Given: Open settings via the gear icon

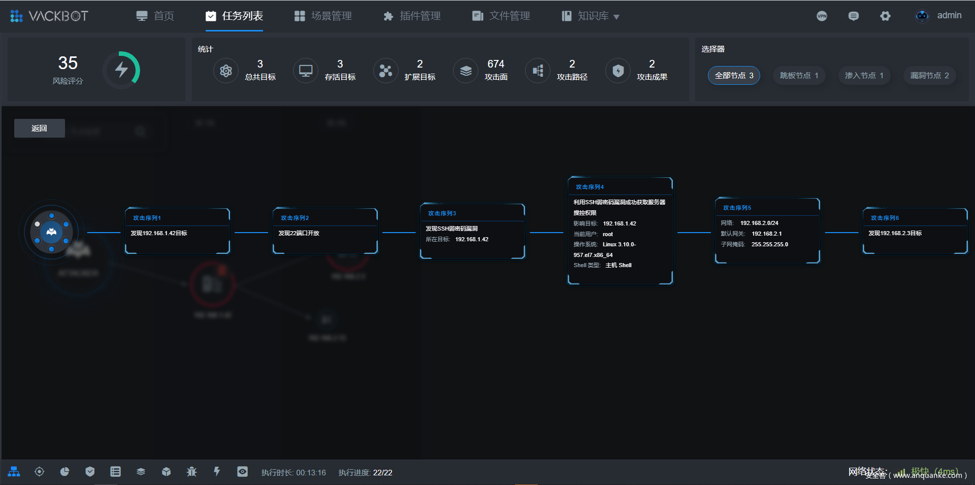Looking at the screenshot, I should (x=885, y=16).
